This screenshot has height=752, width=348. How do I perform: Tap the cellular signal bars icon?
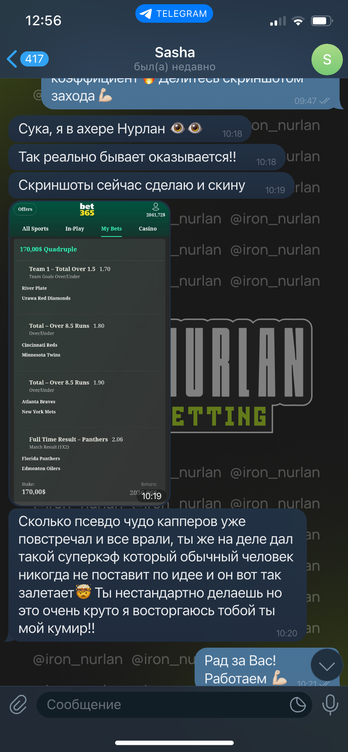pyautogui.click(x=278, y=21)
